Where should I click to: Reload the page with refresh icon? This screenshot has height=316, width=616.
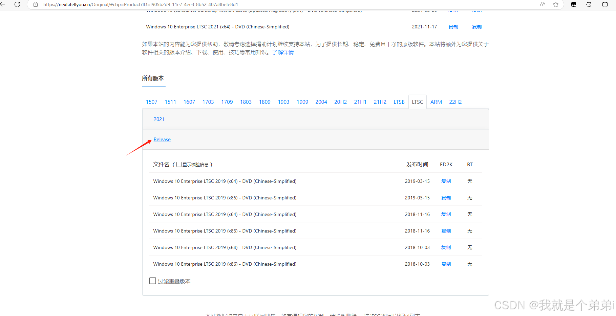(17, 4)
